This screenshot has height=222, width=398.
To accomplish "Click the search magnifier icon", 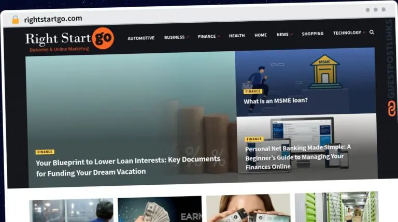I will click(x=372, y=32).
